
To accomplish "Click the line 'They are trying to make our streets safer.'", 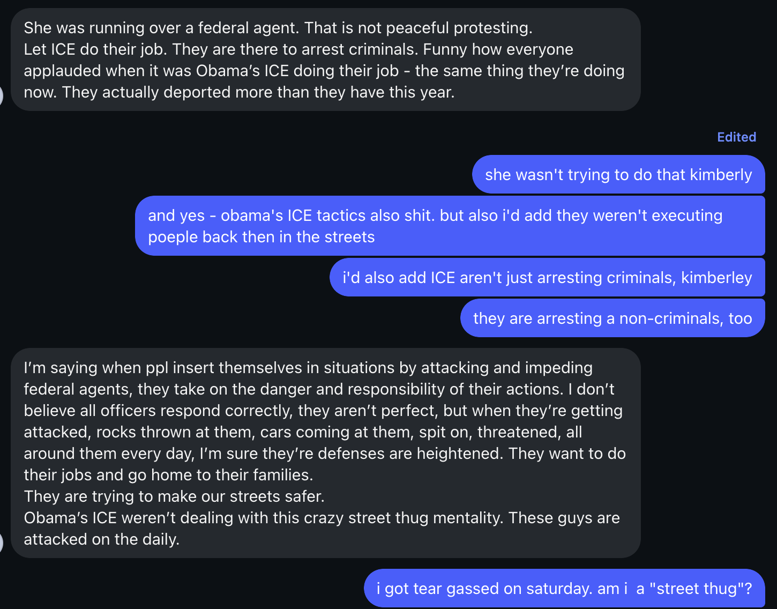I will point(174,496).
